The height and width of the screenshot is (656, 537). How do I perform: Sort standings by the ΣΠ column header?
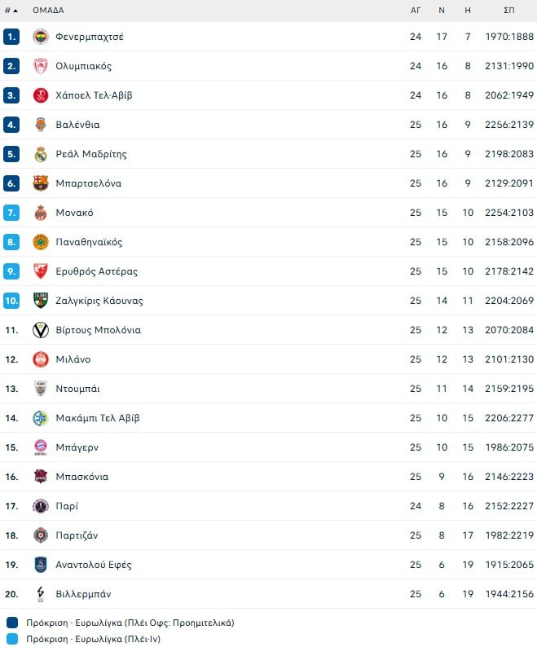click(509, 11)
